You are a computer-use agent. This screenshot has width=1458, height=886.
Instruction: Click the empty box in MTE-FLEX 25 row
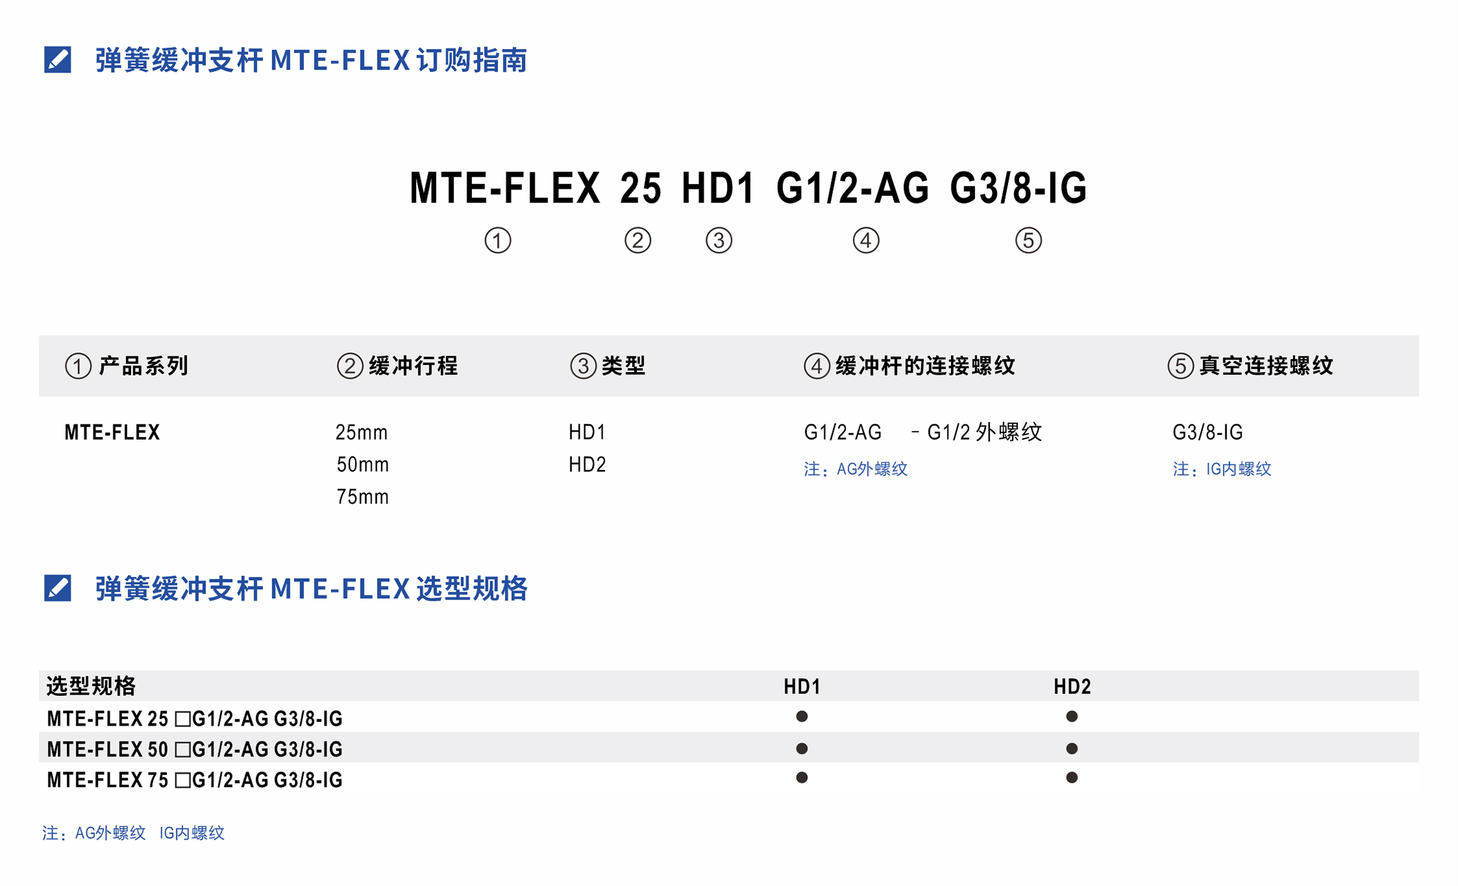point(183,719)
